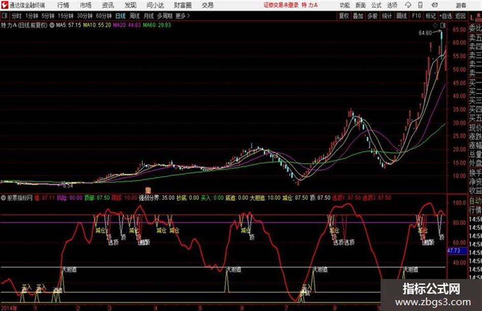Open the 问小达 menu

(x=155, y=5)
